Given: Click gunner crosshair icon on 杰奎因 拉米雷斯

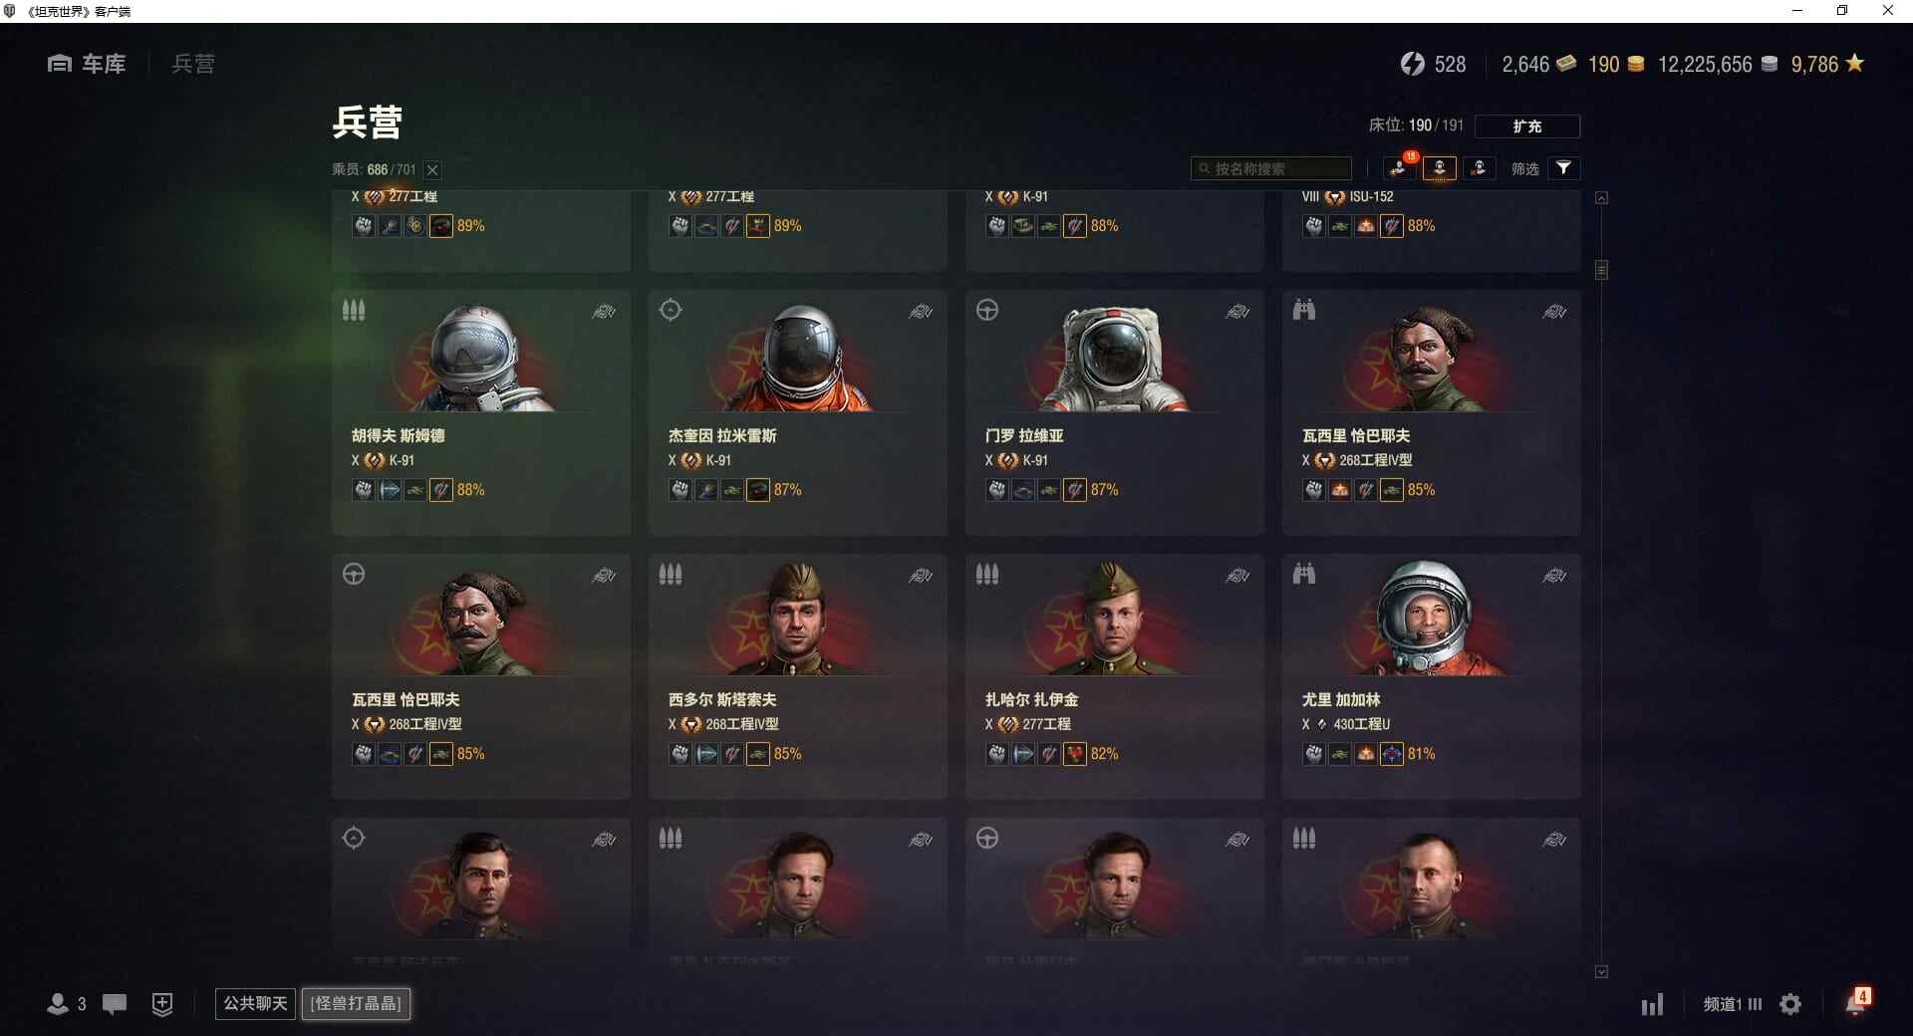Looking at the screenshot, I should pyautogui.click(x=671, y=310).
